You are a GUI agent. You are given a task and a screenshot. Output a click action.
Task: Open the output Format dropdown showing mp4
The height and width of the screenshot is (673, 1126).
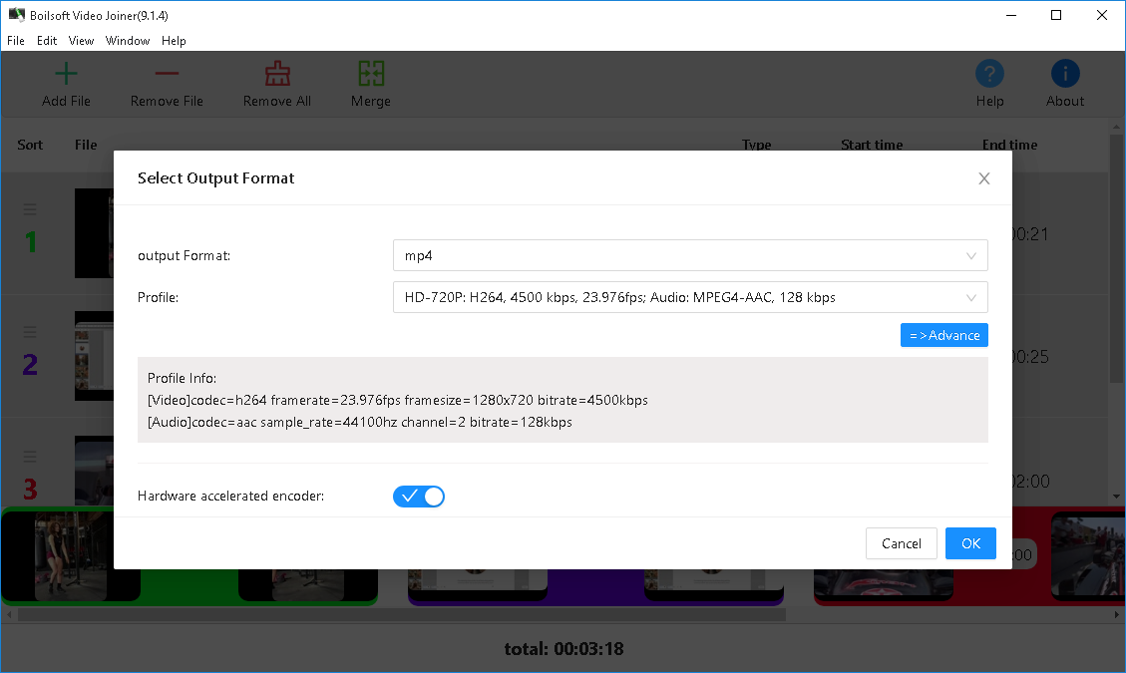tap(690, 255)
